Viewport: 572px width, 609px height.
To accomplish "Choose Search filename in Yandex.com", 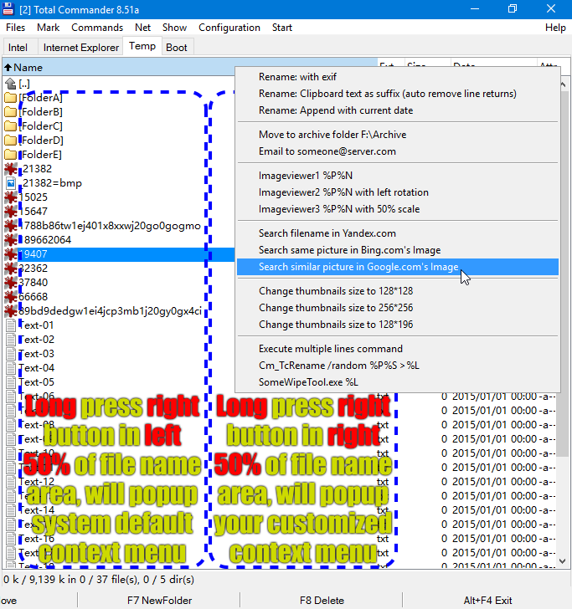I will pyautogui.click(x=398, y=233).
